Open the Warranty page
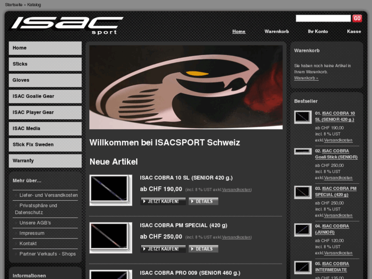The width and height of the screenshot is (372, 279). pyautogui.click(x=45, y=161)
